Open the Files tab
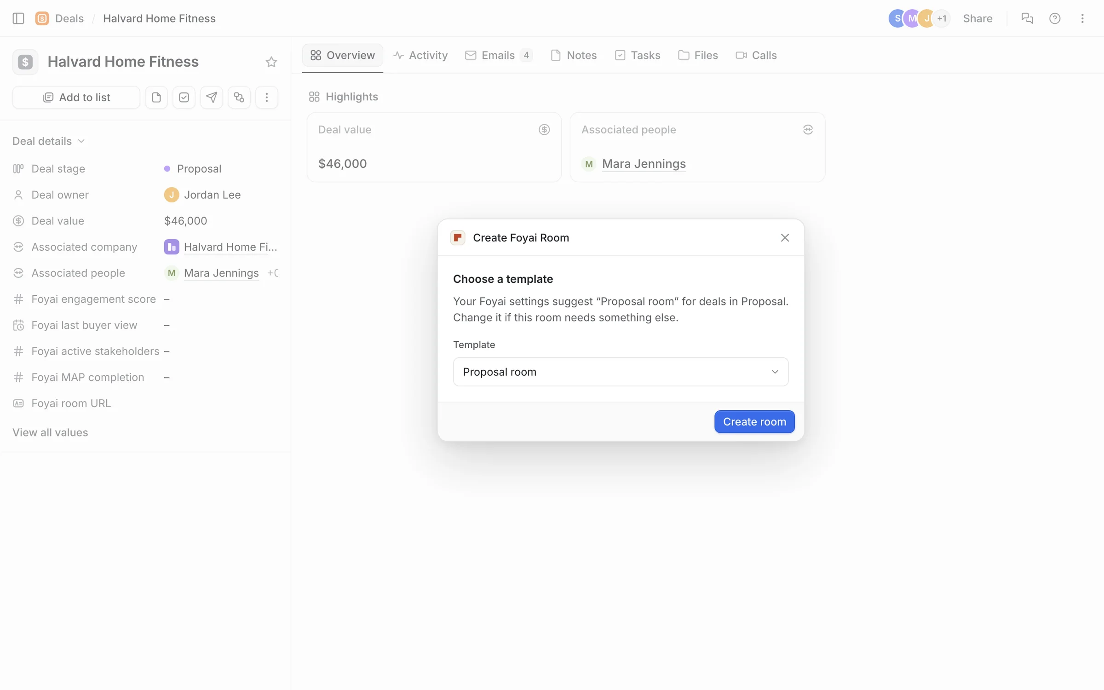Image resolution: width=1104 pixels, height=690 pixels. (x=698, y=55)
